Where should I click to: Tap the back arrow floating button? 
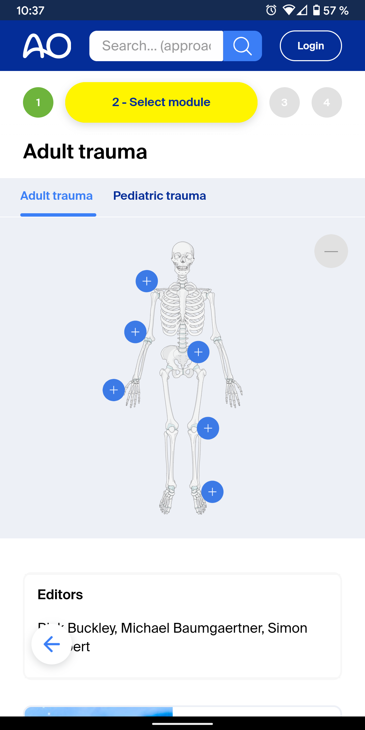(52, 644)
